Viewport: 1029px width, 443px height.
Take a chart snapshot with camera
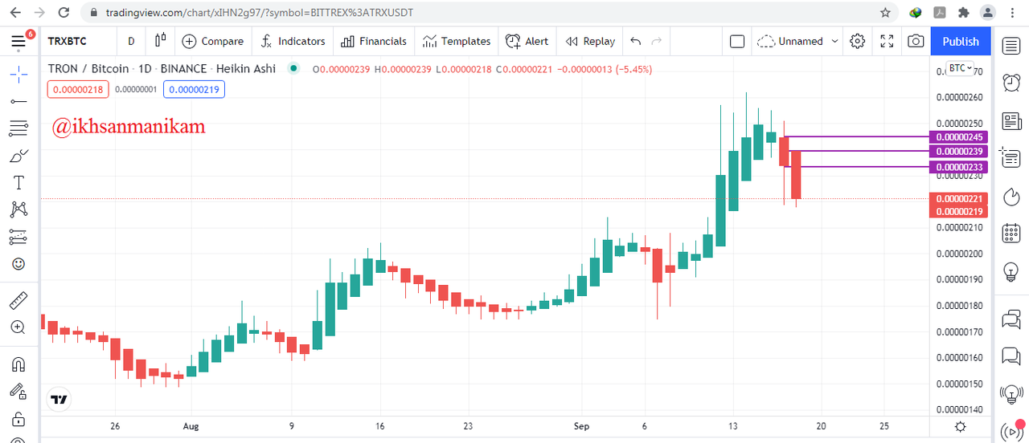pos(916,41)
